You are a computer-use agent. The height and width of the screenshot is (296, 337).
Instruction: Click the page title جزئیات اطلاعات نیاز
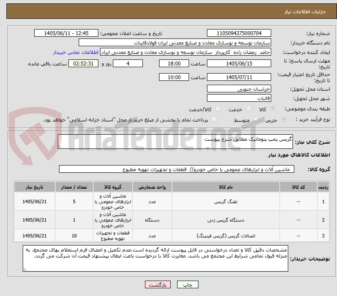tap(305, 12)
